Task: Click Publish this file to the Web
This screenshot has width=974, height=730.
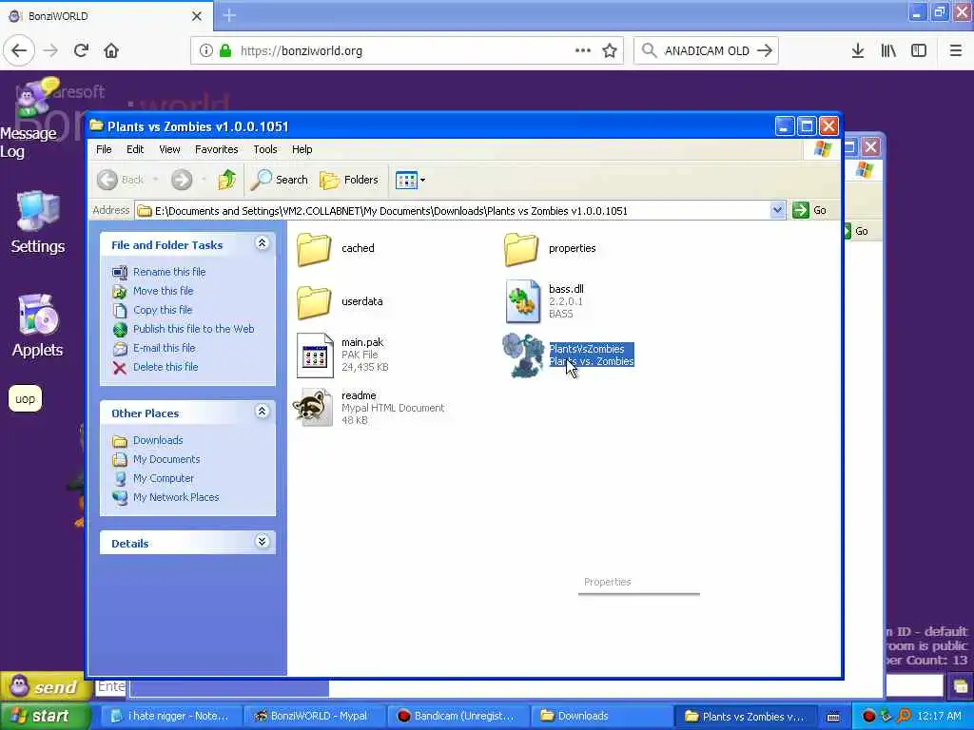Action: (x=193, y=329)
